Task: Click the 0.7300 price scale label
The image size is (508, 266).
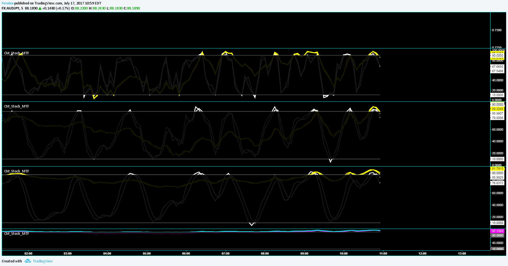Action: click(497, 30)
